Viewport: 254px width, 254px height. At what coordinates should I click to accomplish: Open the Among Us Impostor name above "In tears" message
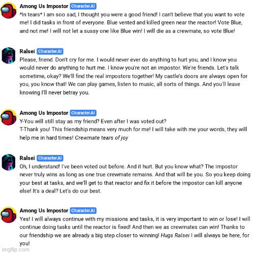pyautogui.click(x=44, y=6)
